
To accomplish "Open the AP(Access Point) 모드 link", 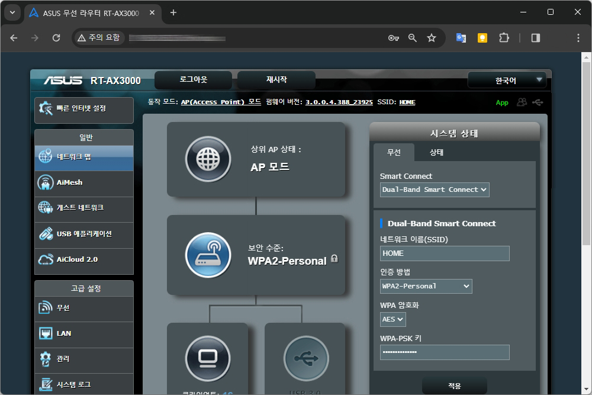I will pos(221,102).
